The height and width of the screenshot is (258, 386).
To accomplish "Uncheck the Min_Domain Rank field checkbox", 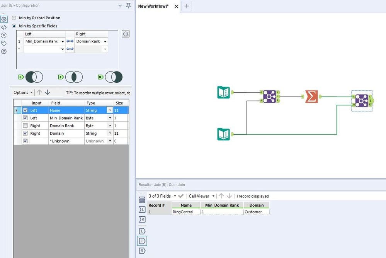I will pos(25,118).
